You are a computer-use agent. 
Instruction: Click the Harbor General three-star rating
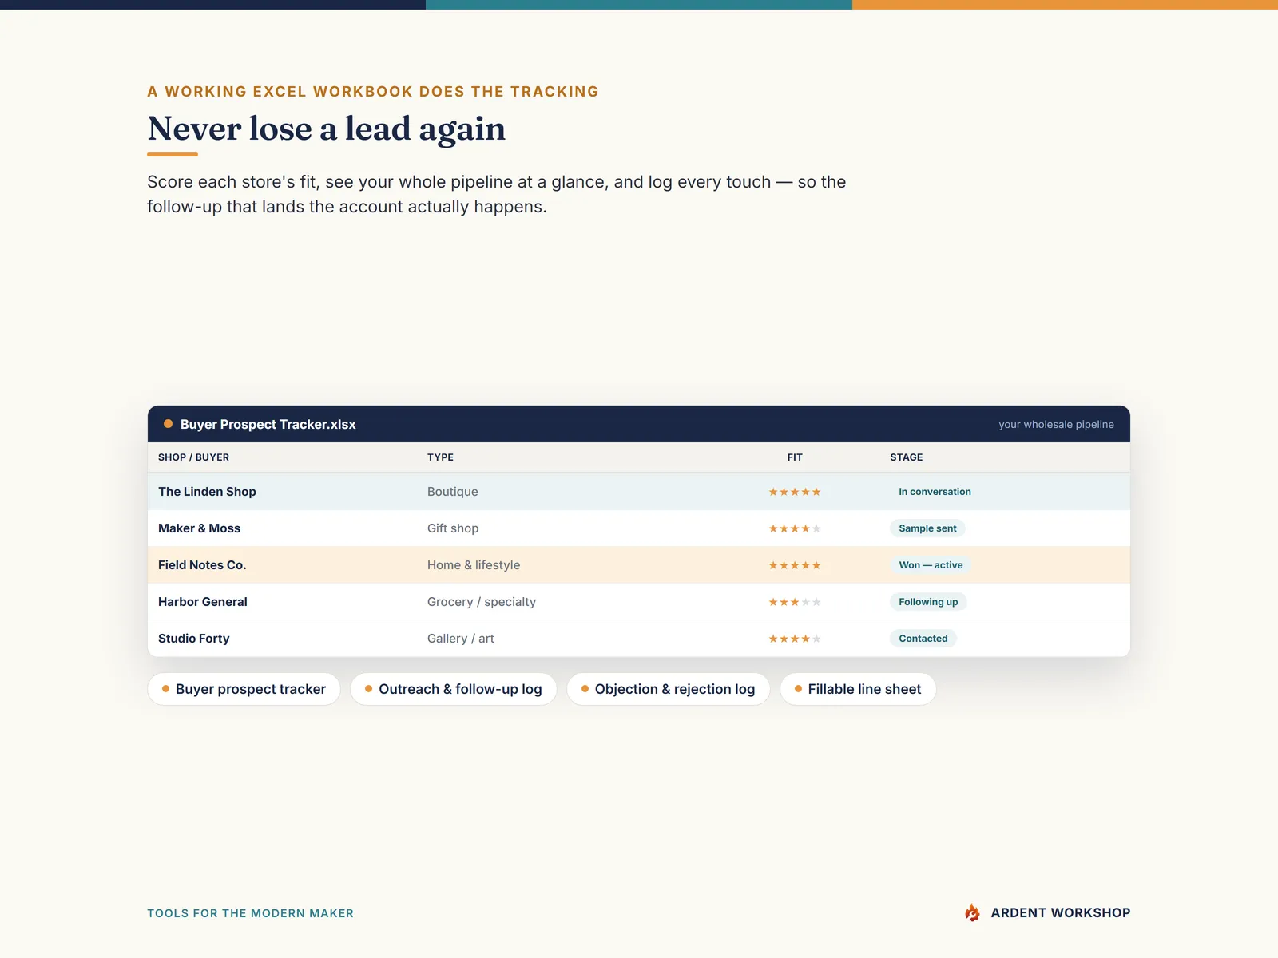pos(795,602)
